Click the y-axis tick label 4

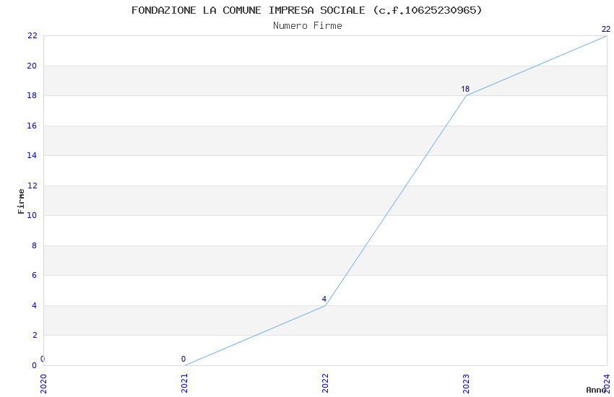tap(35, 305)
